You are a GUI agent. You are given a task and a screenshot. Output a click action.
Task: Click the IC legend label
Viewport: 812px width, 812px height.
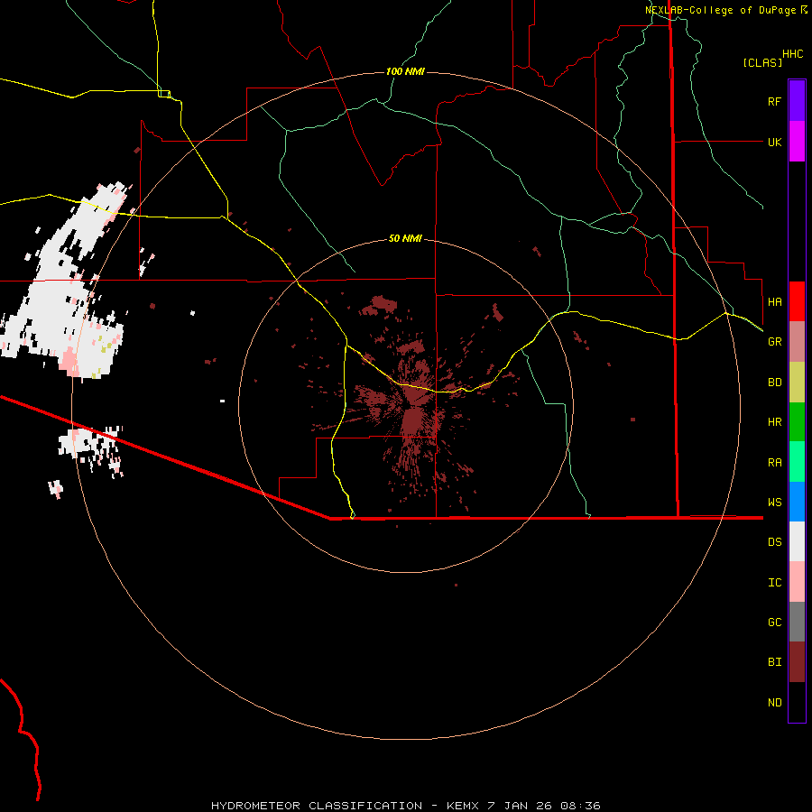[x=774, y=583]
